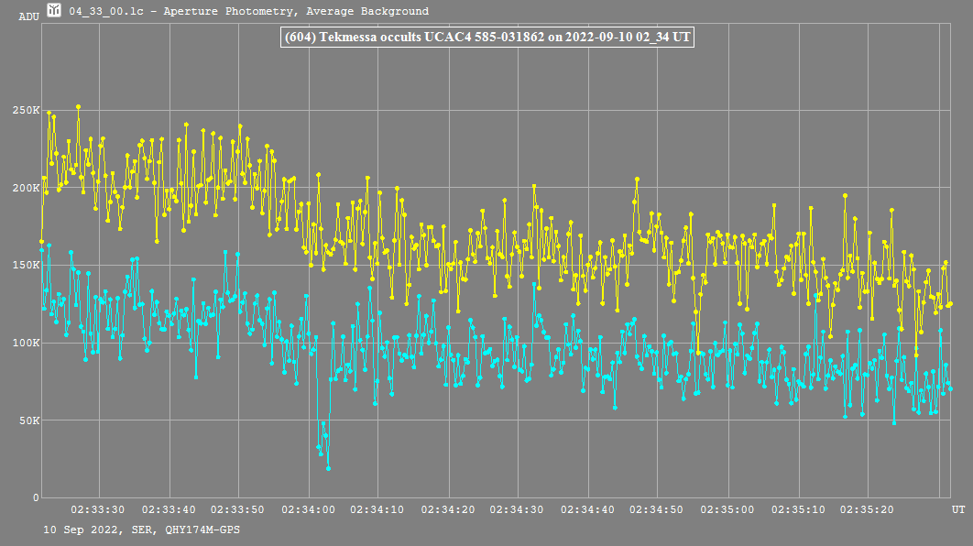Click the UT label at axis end
The width and height of the screenshot is (973, 546).
(957, 508)
